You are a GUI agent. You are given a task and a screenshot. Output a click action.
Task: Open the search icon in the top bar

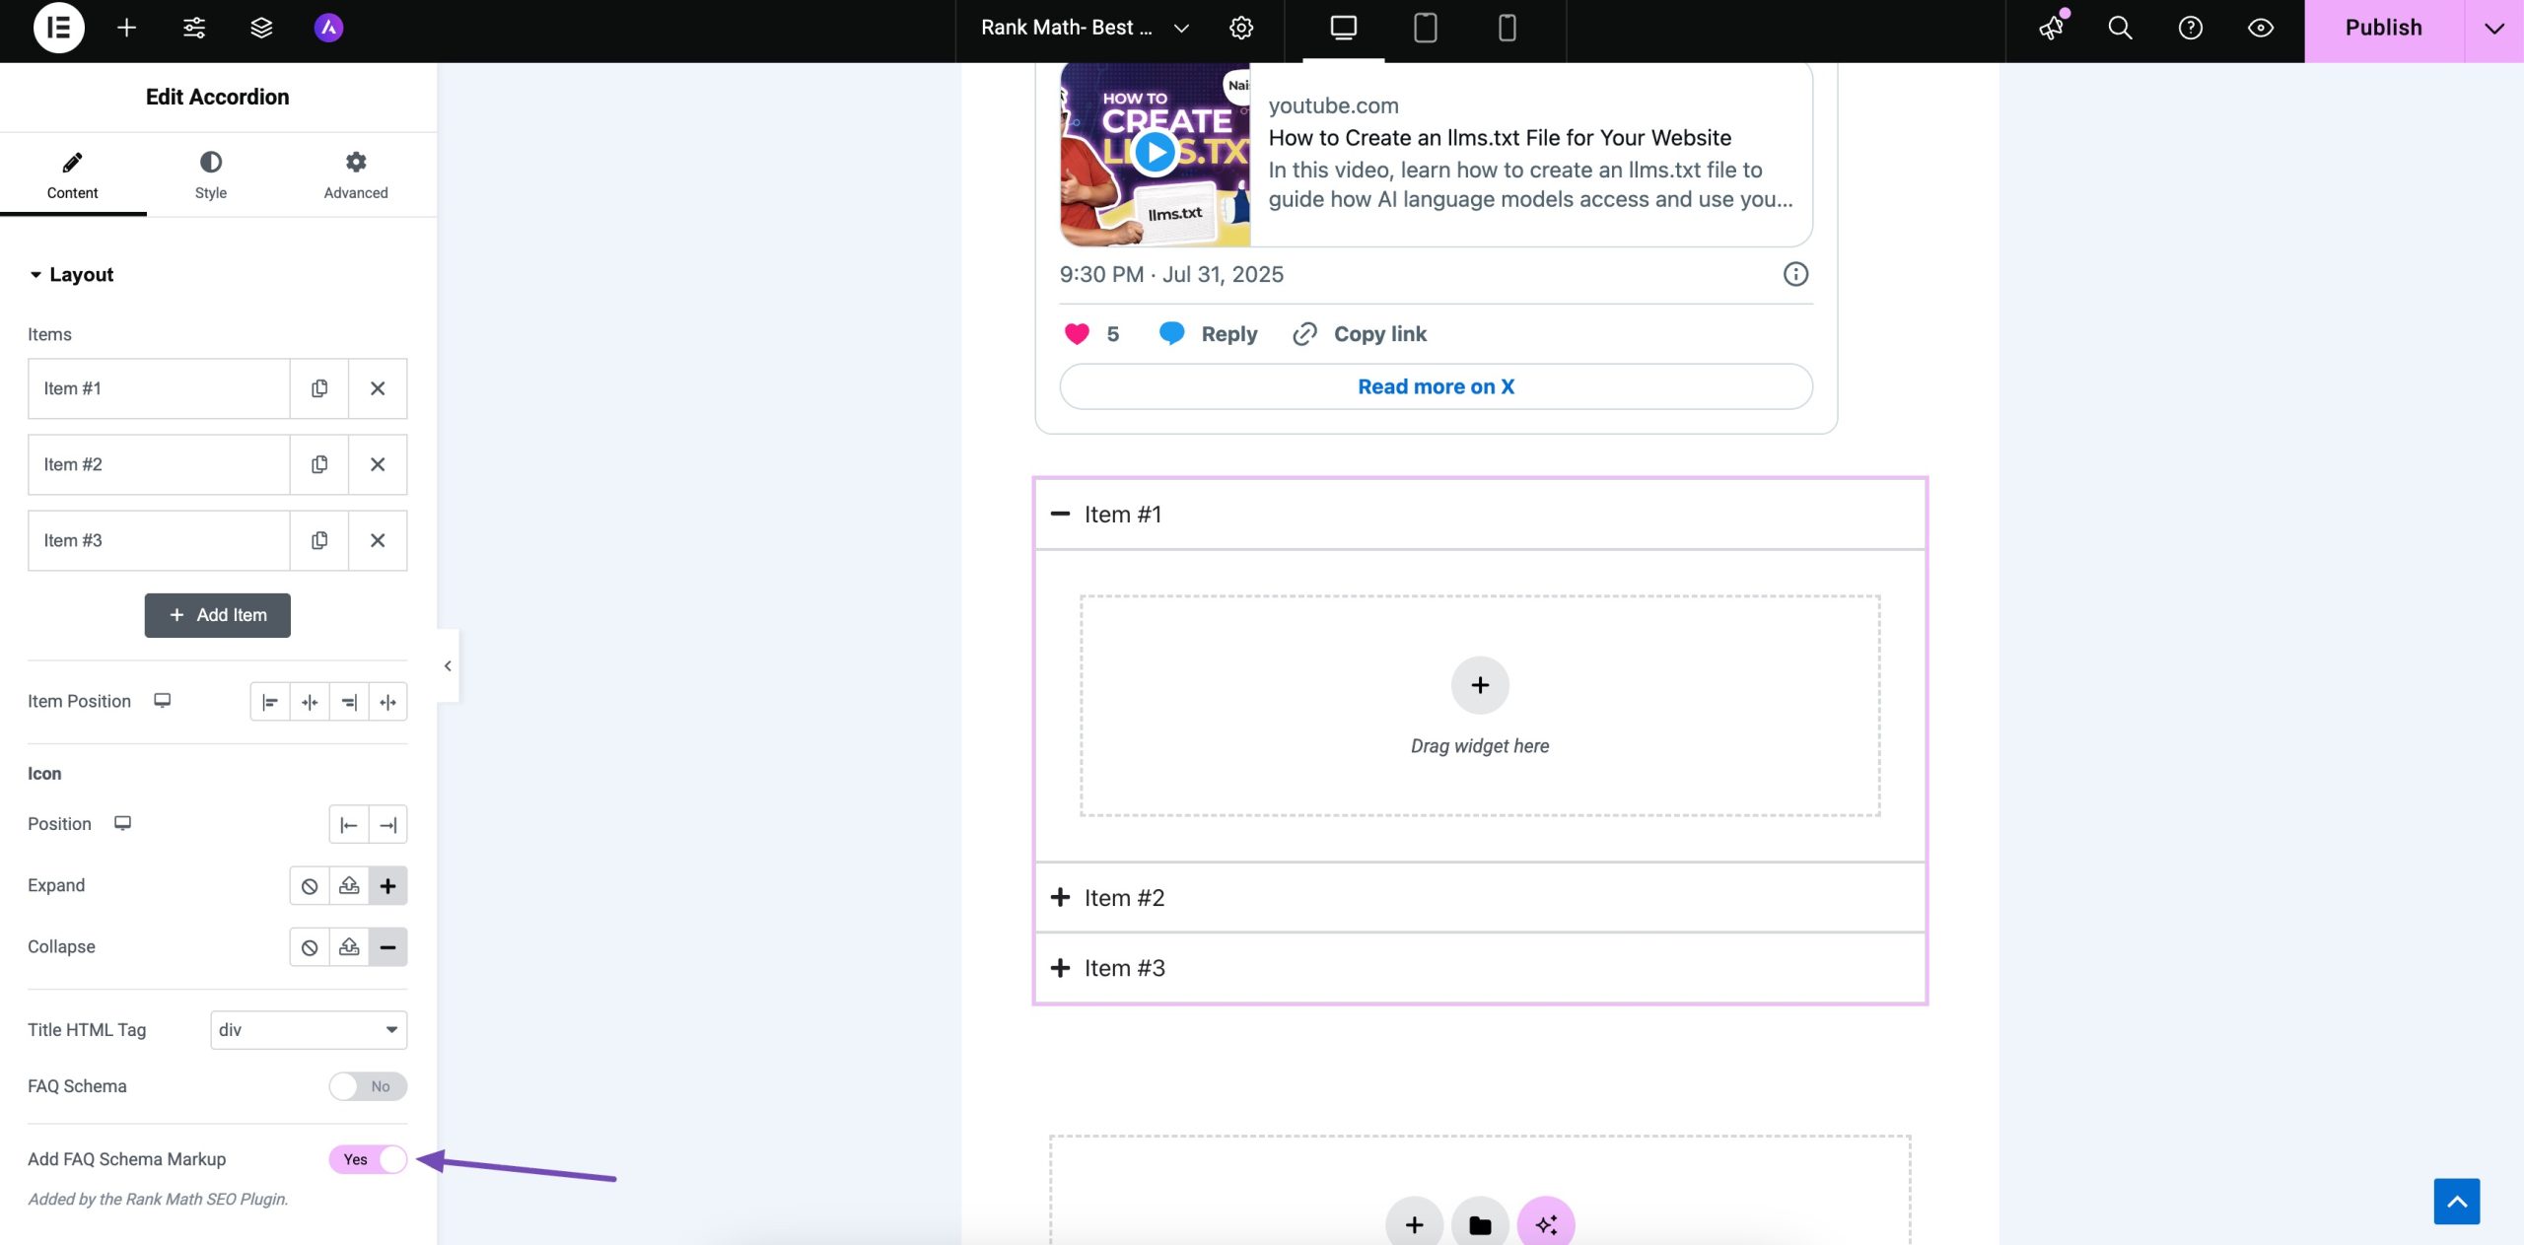tap(2120, 28)
